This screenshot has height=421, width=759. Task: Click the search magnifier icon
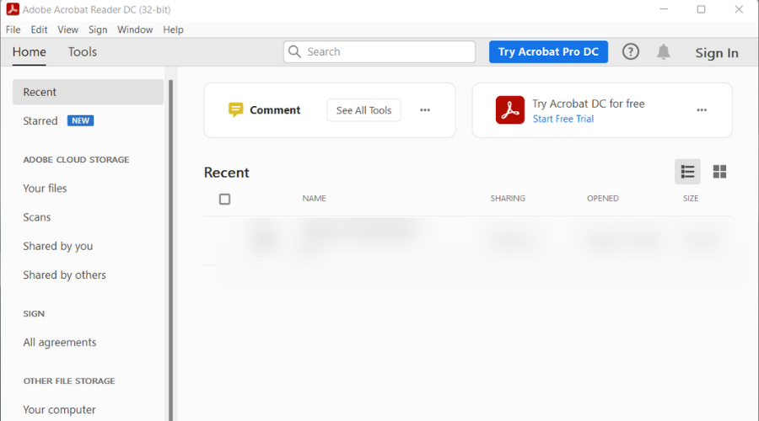(294, 51)
